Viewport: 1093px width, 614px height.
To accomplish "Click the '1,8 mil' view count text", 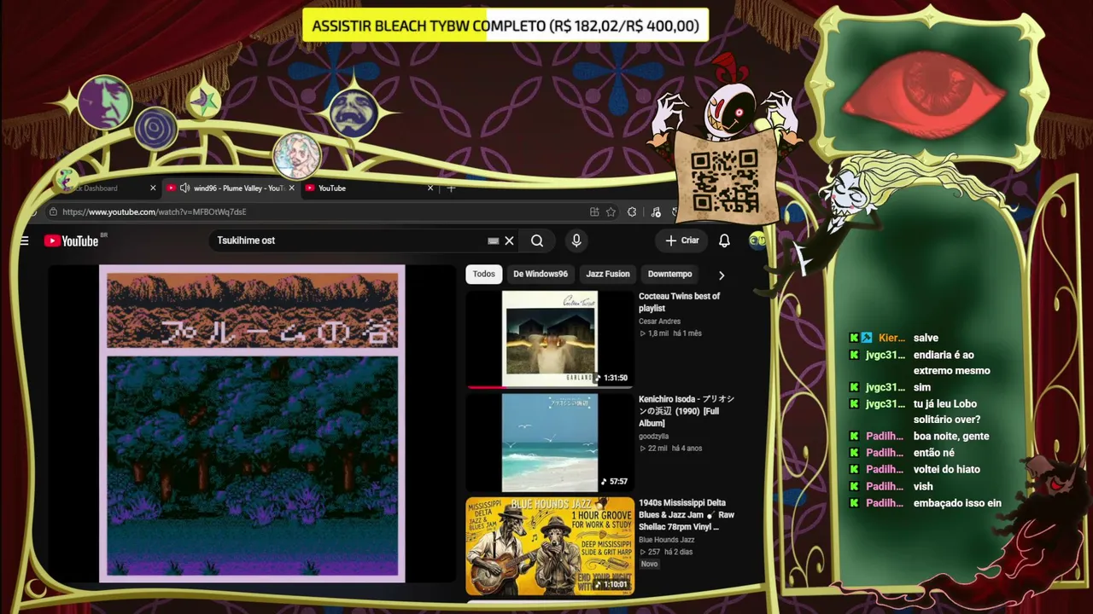I will (x=658, y=333).
